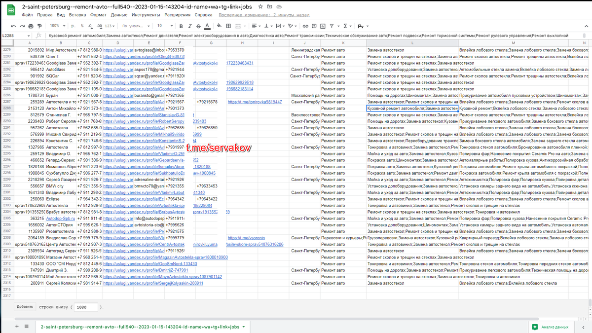592x333 pixels.
Task: Open the Инструменты menu
Action: pyautogui.click(x=146, y=15)
